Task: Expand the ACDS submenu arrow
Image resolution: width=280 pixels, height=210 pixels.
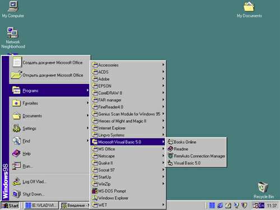Action: (x=163, y=72)
